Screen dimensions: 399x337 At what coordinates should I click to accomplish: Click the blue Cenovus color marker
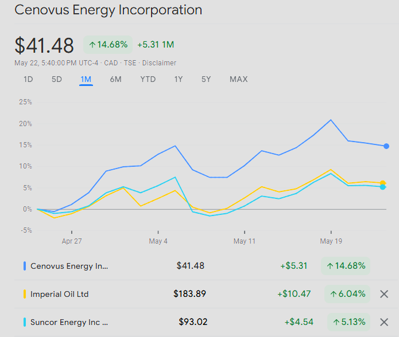(x=25, y=266)
